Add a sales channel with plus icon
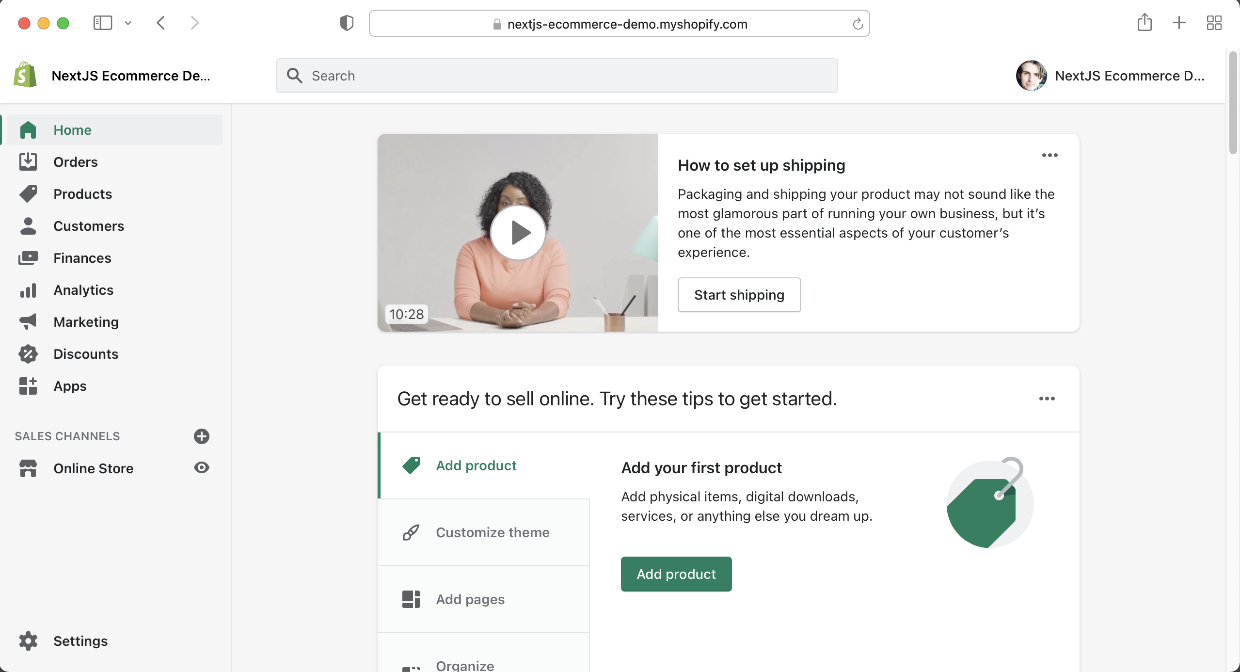The width and height of the screenshot is (1240, 672). coord(202,436)
